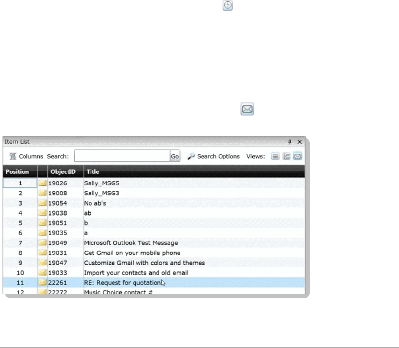Pin the Item List panel
This screenshot has height=348, width=399.
290,142
